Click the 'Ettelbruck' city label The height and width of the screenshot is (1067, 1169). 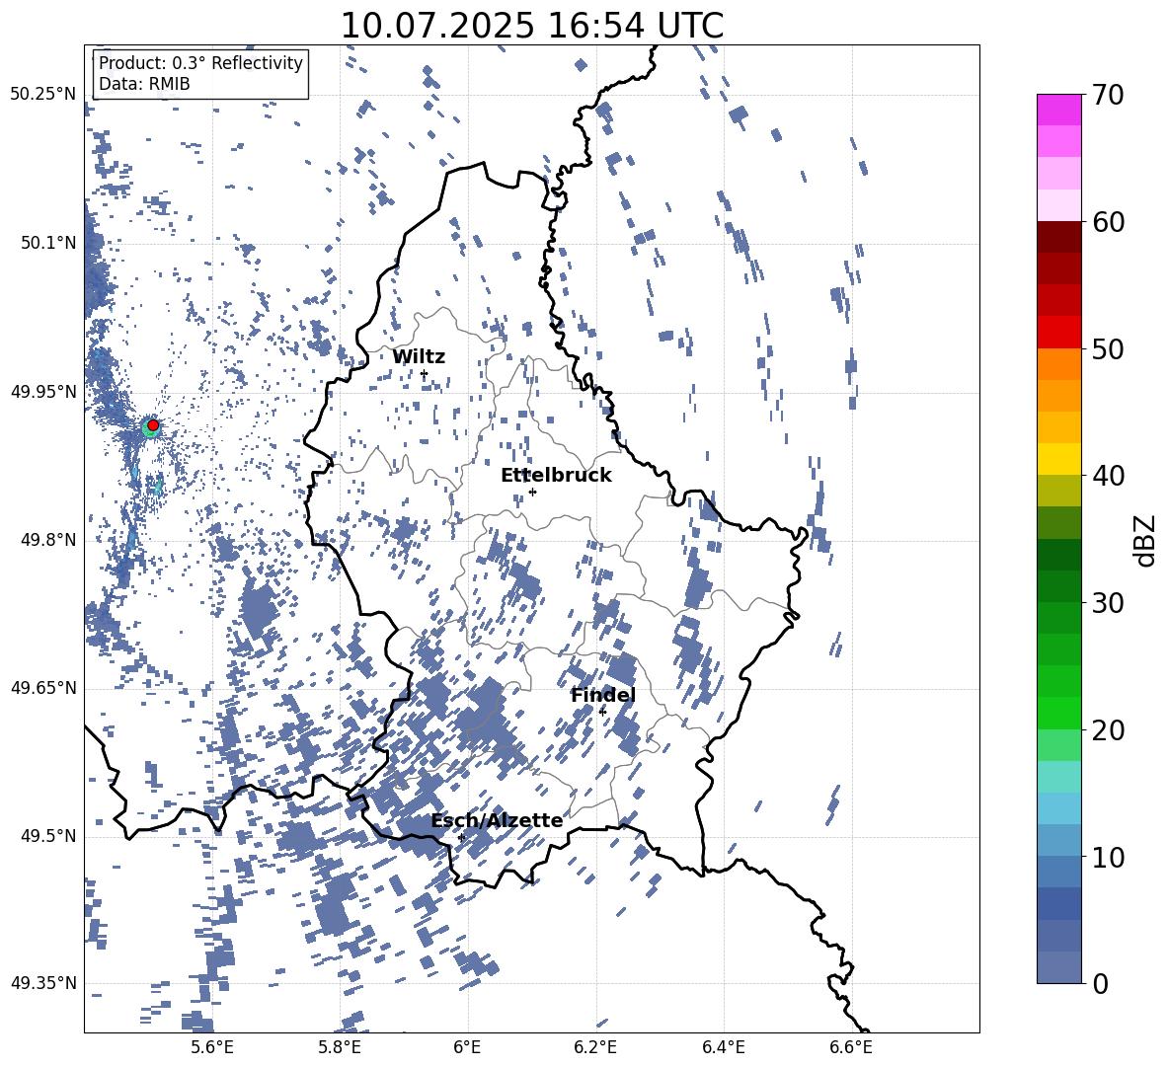pyautogui.click(x=556, y=475)
